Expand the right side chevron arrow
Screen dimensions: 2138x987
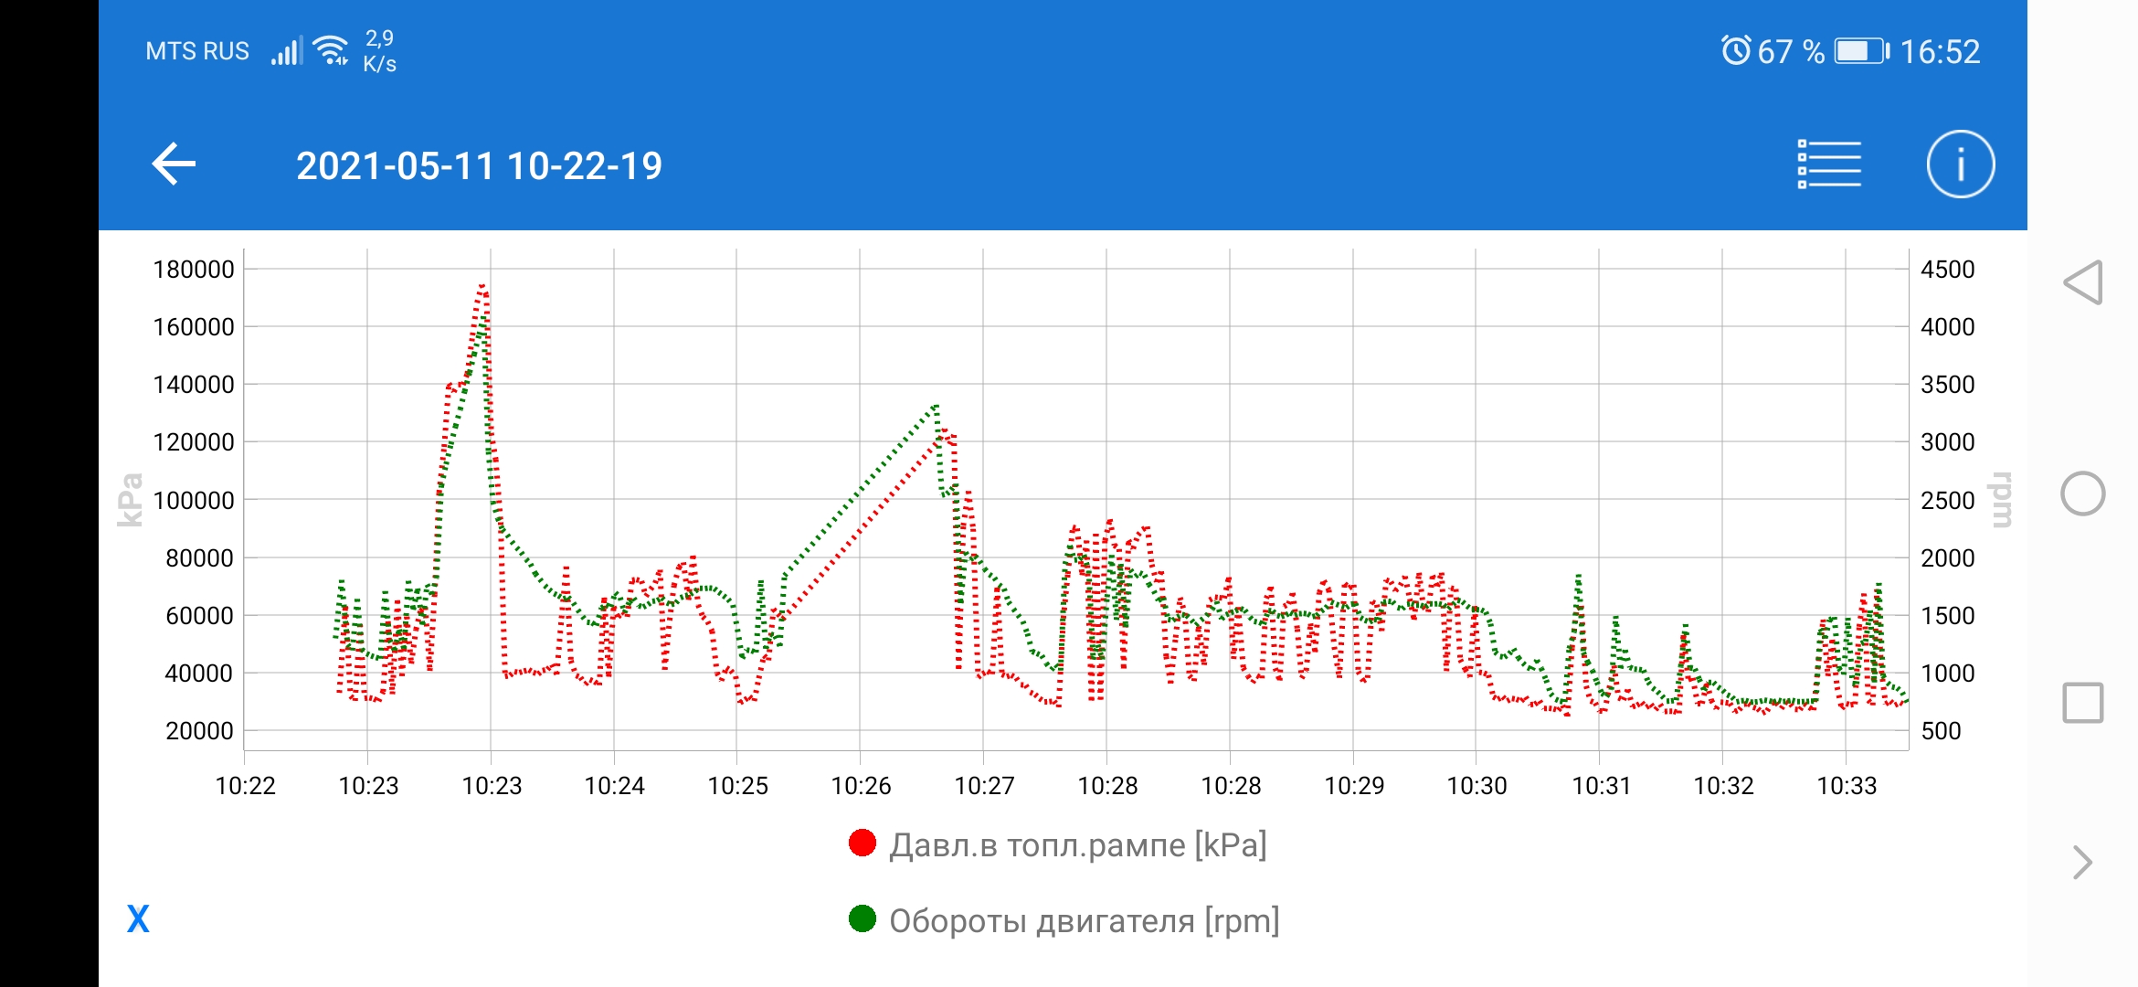click(2082, 862)
